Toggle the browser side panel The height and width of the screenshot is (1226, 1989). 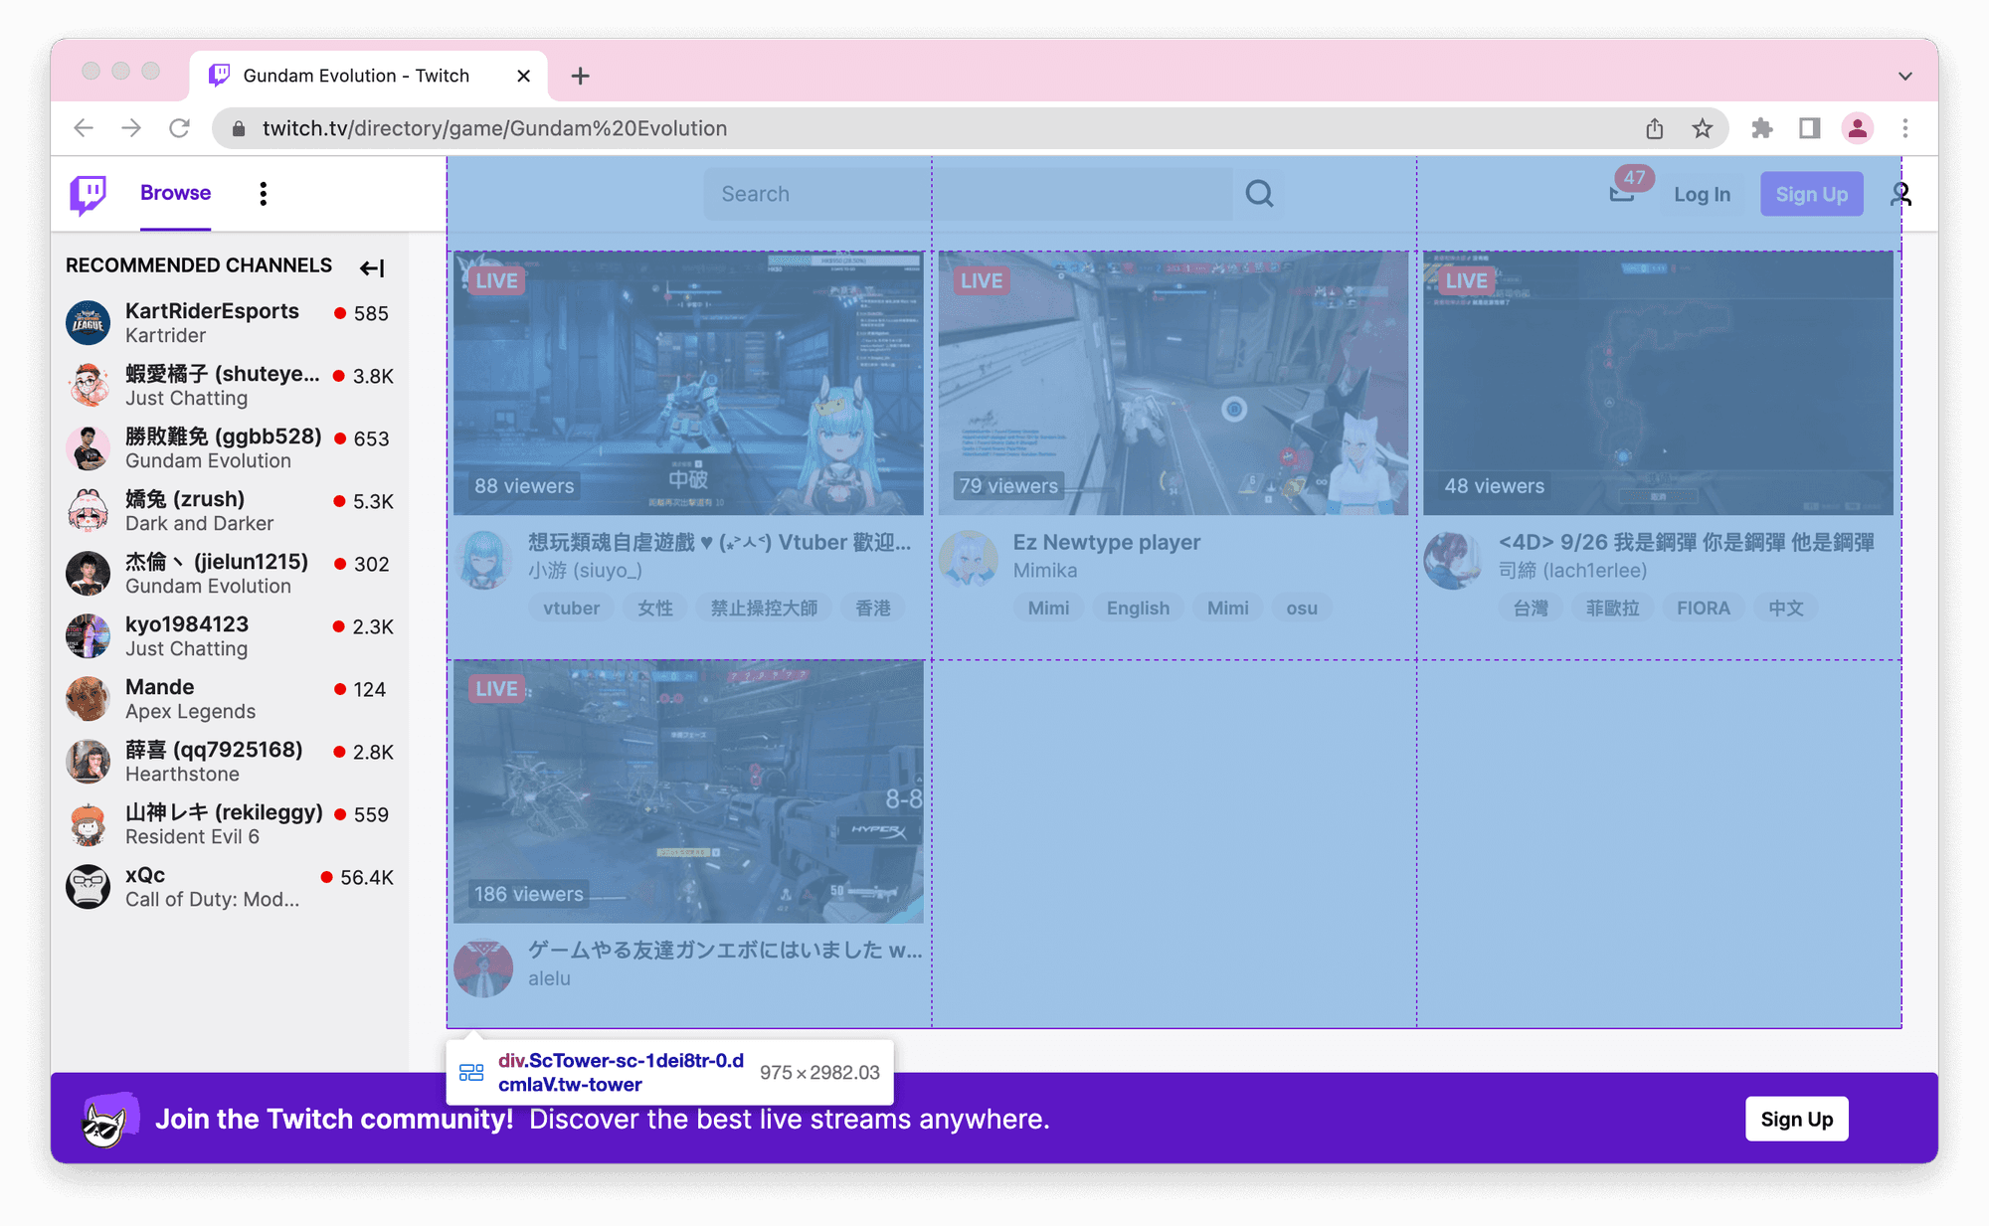pos(1809,128)
